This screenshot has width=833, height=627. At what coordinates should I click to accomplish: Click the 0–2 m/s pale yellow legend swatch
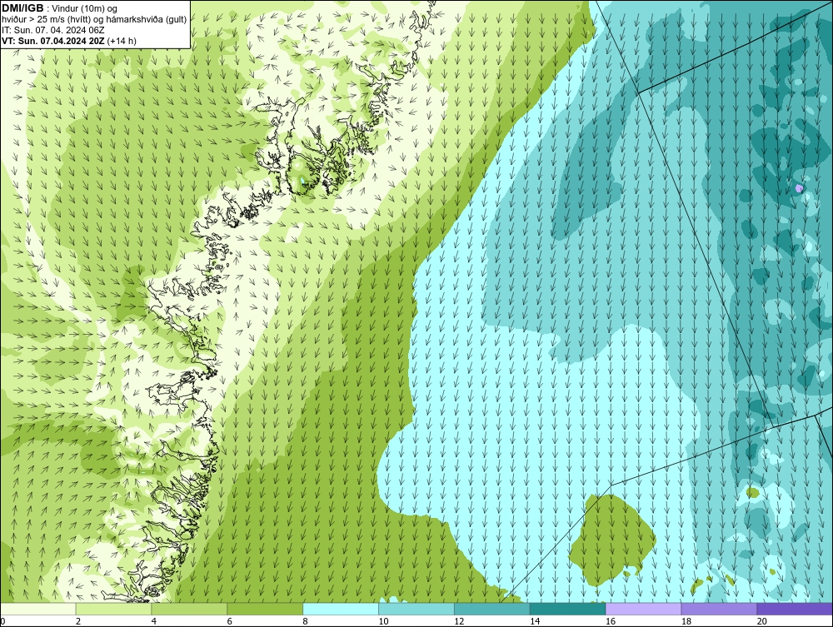(x=38, y=609)
